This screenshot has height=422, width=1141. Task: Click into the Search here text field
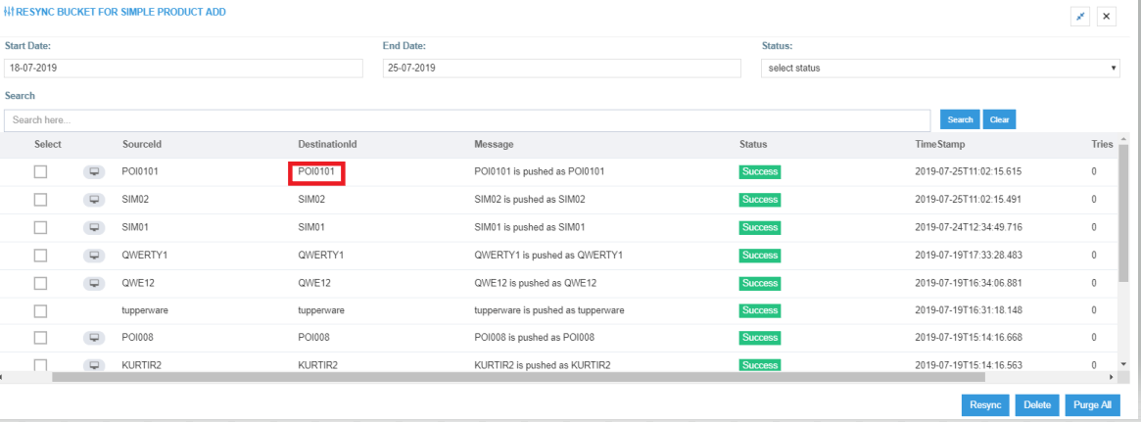[x=466, y=119]
